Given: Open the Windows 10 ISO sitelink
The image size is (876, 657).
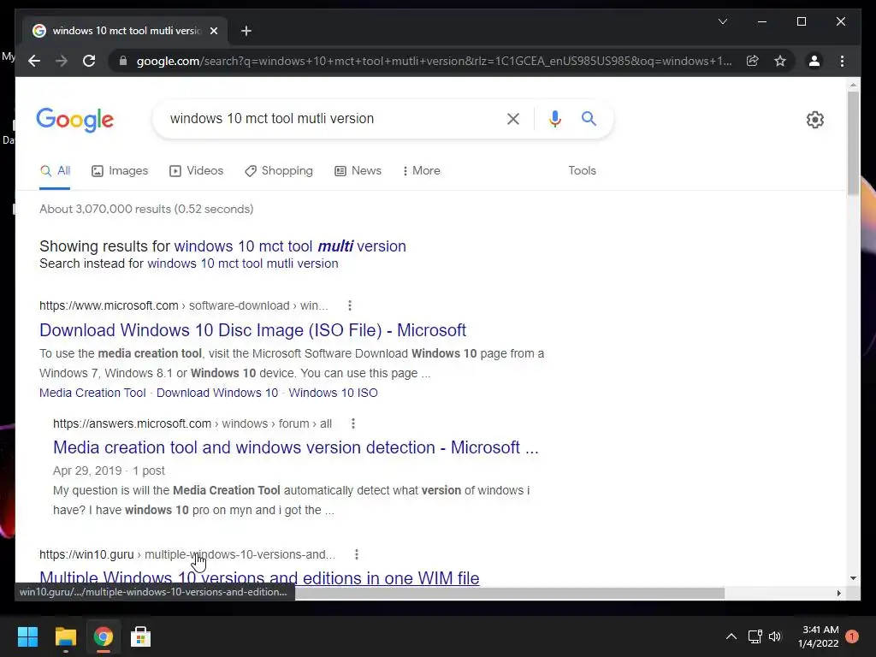Looking at the screenshot, I should (x=333, y=393).
